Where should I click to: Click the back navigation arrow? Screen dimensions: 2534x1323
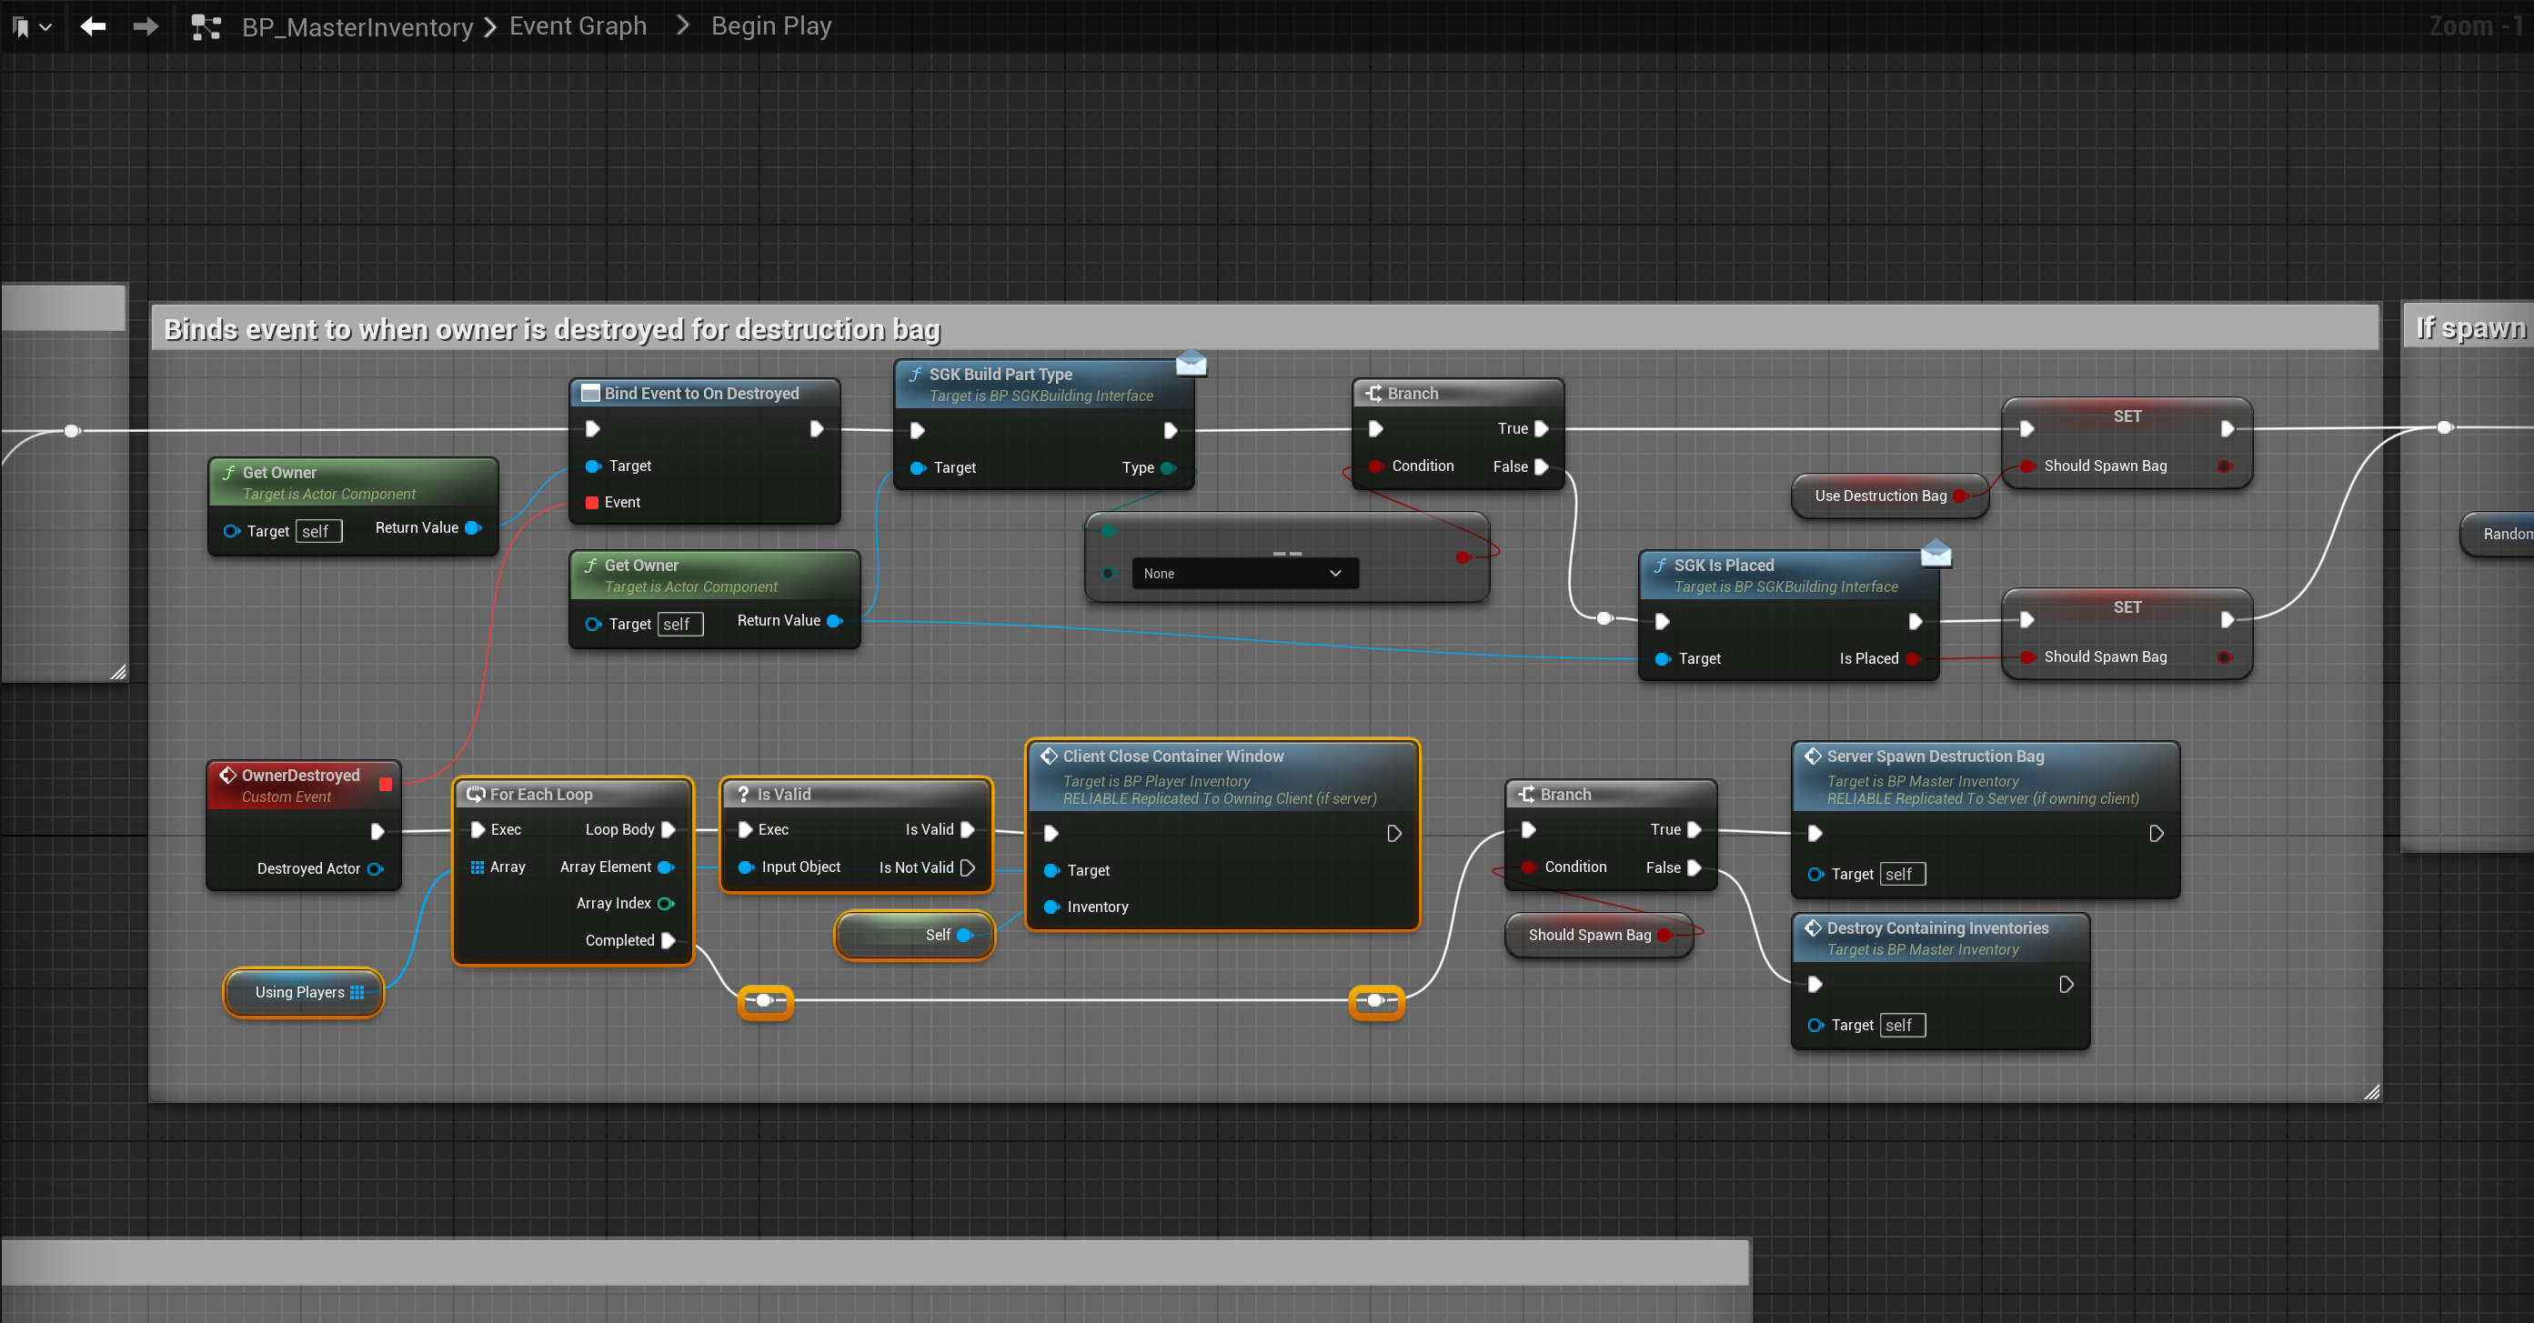[93, 26]
